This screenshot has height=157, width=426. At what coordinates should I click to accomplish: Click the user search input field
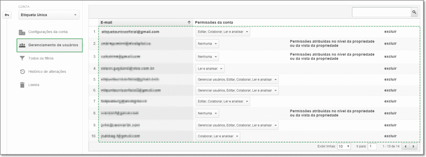pos(381,12)
